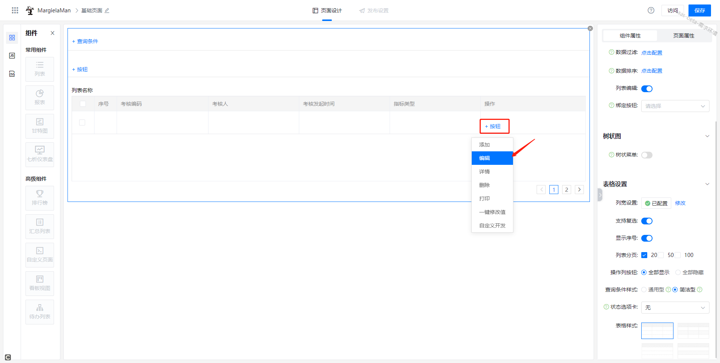Open the JS editor sidebar icon
Screen dimensions: 720x363
(x=12, y=56)
